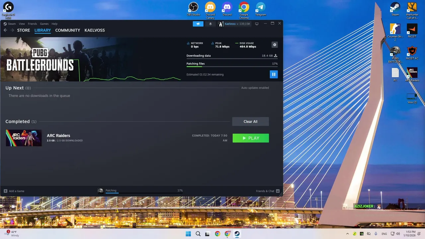This screenshot has width=425, height=239.
Task: Show hidden system tray icons
Action: tap(347, 234)
